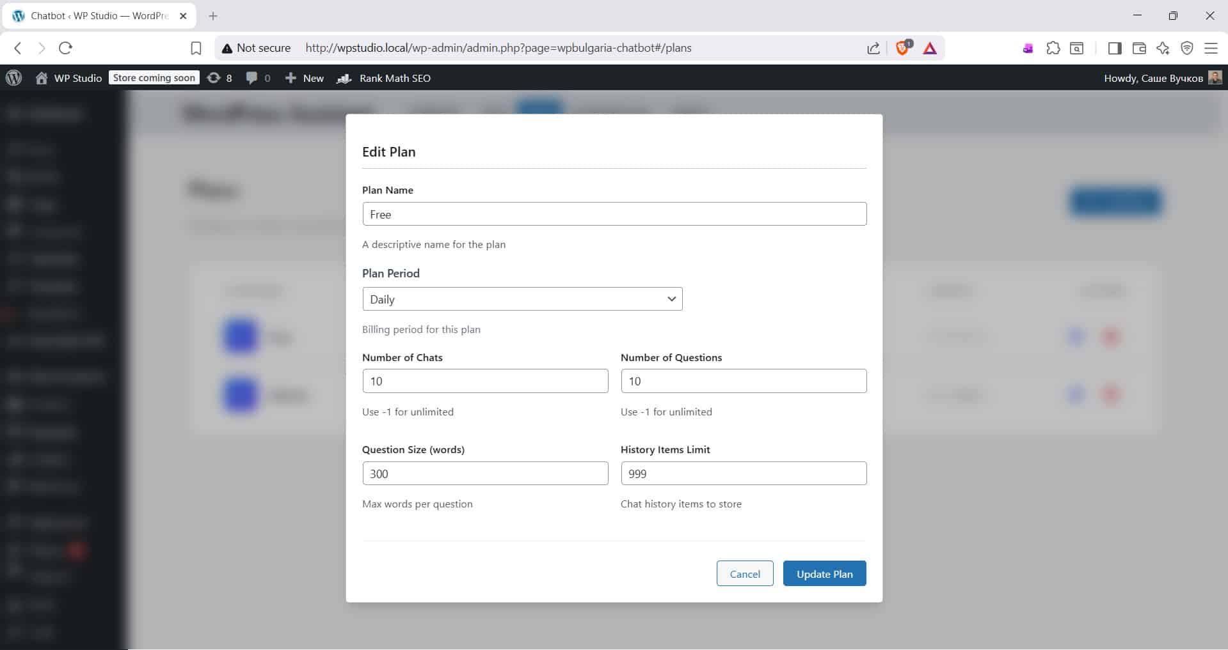The height and width of the screenshot is (650, 1228).
Task: Open the browser extensions puzzle icon
Action: click(1053, 48)
